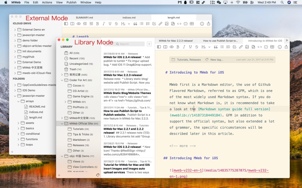Open the Markdown syntax guide link
The image size is (302, 188).
tap(234, 109)
